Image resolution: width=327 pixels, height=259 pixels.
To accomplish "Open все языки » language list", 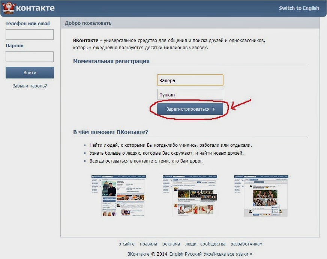I will [241, 254].
